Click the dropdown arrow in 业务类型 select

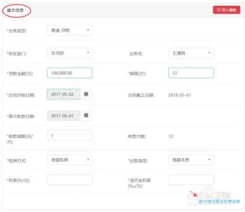pyautogui.click(x=88, y=30)
